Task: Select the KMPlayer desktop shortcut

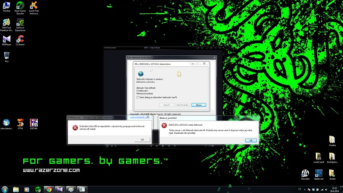Action: tap(6, 39)
